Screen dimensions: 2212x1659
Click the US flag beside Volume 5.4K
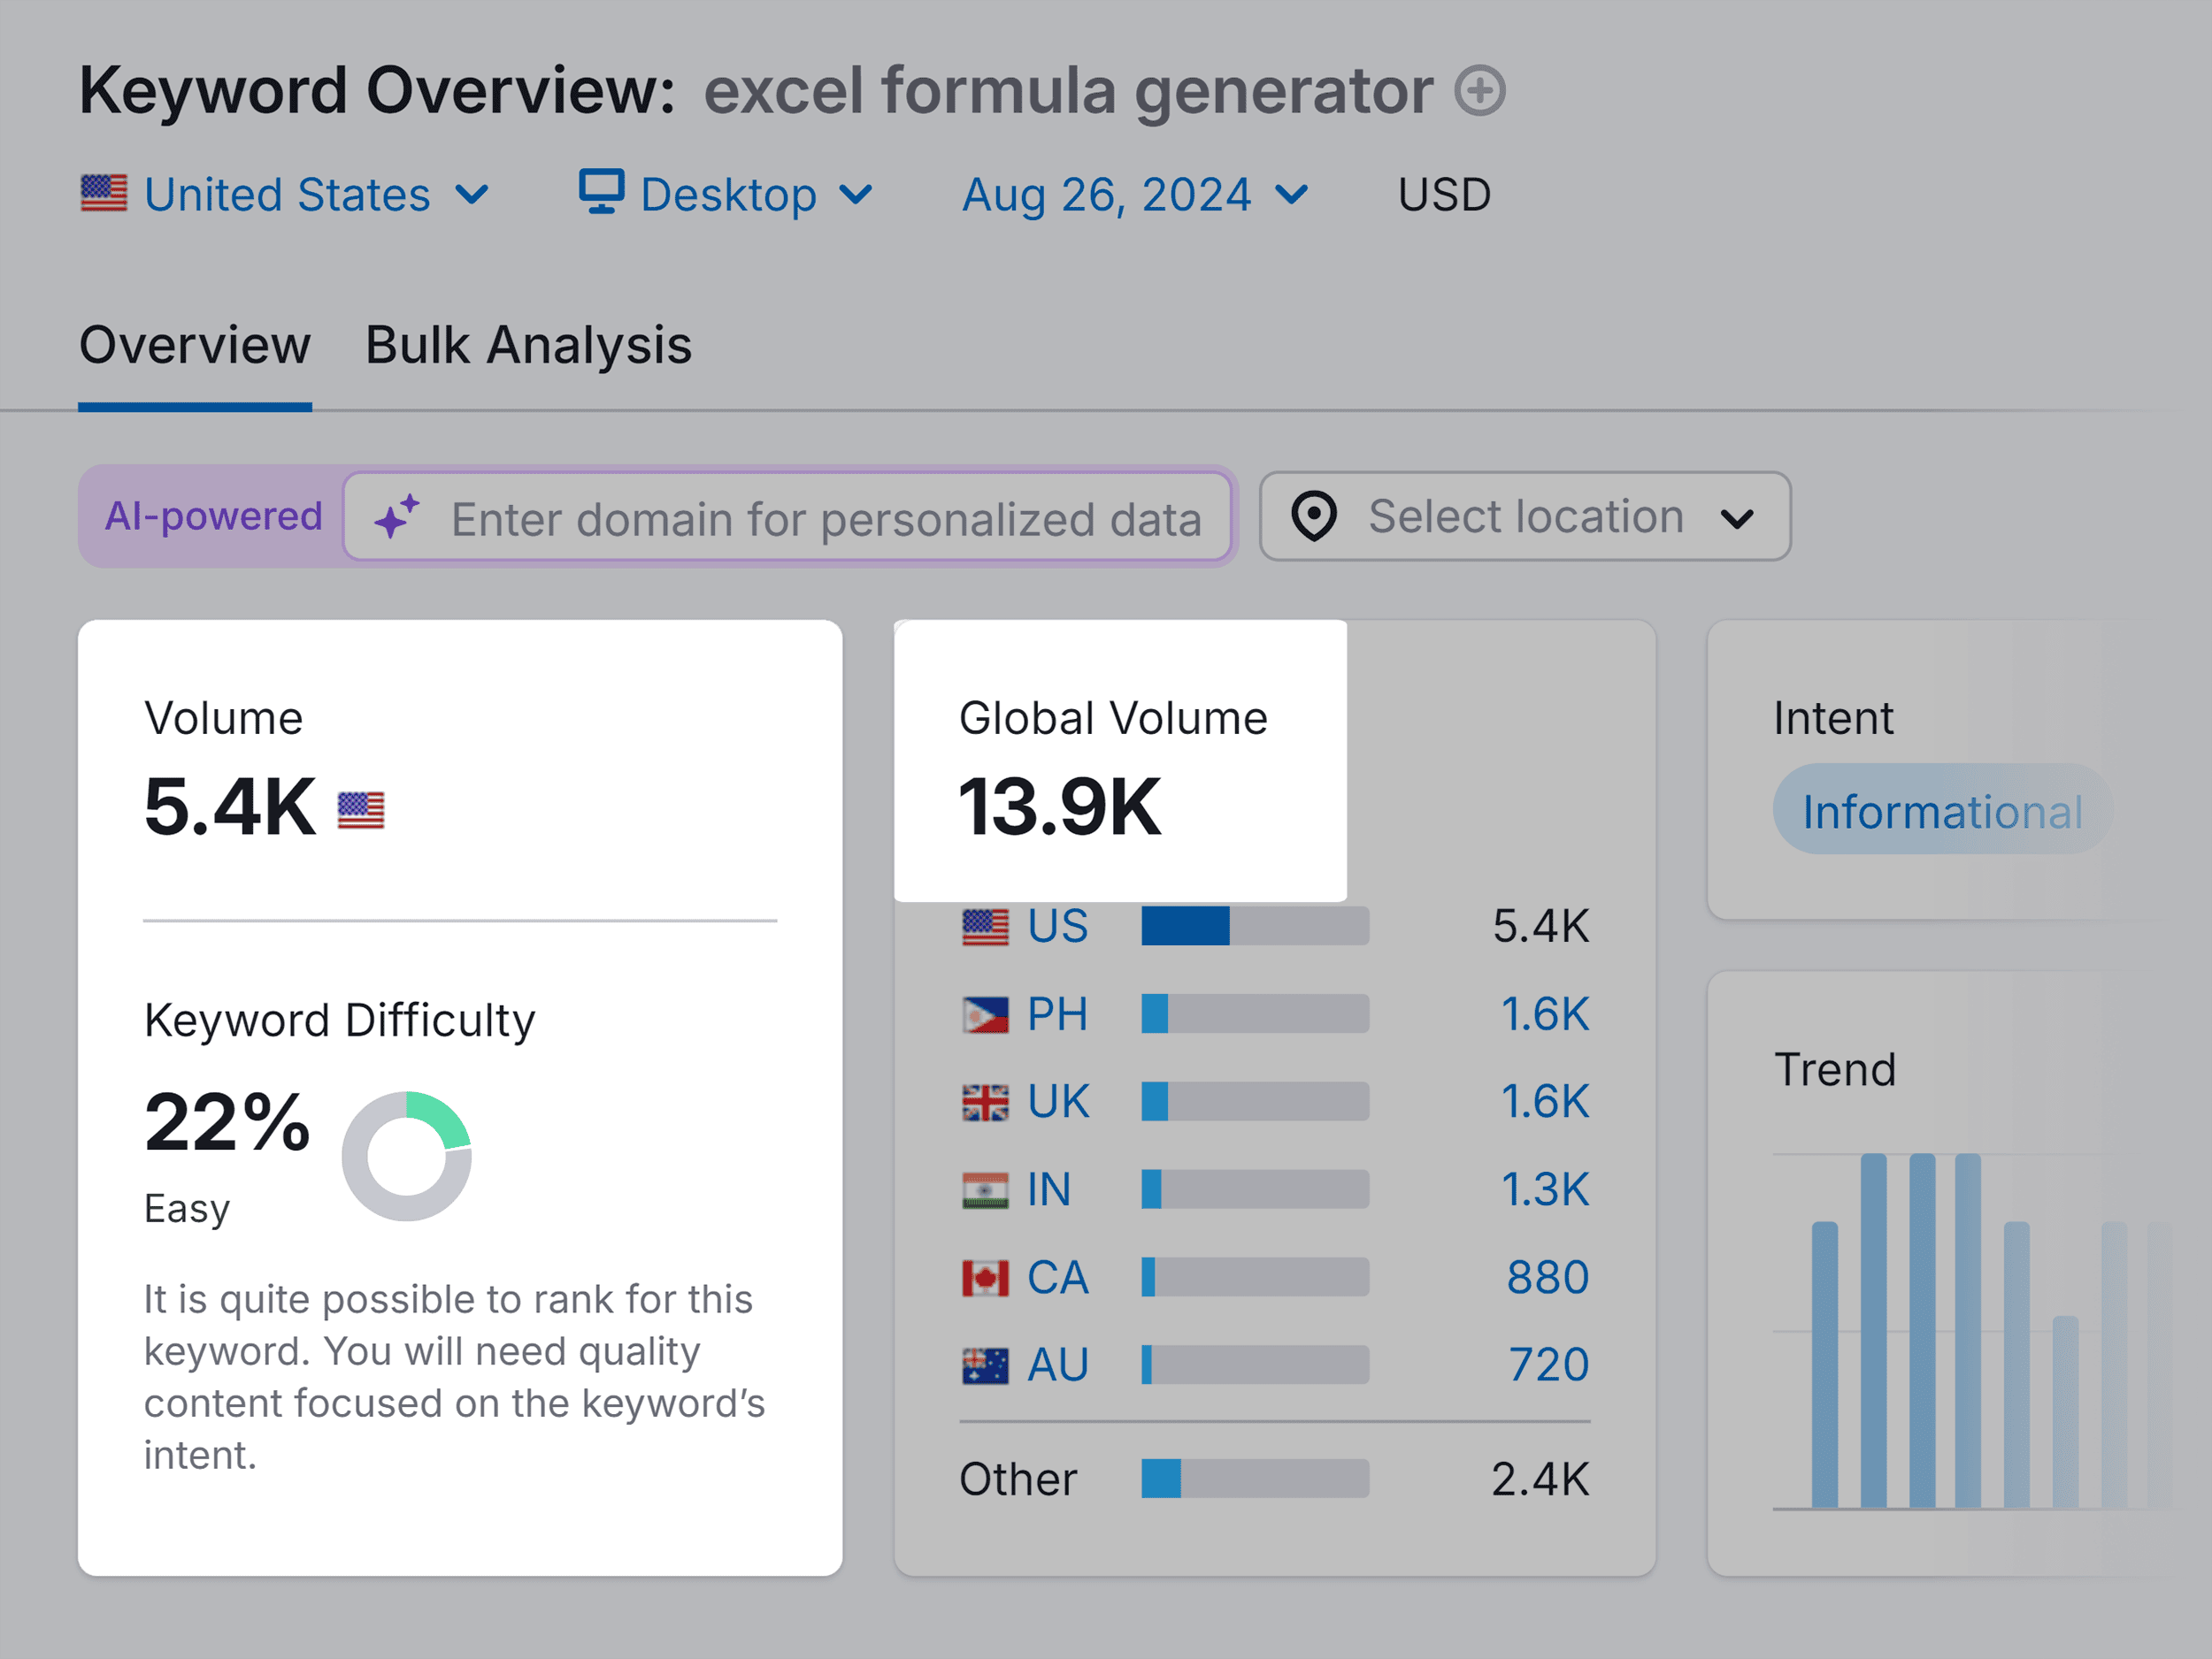[x=361, y=809]
